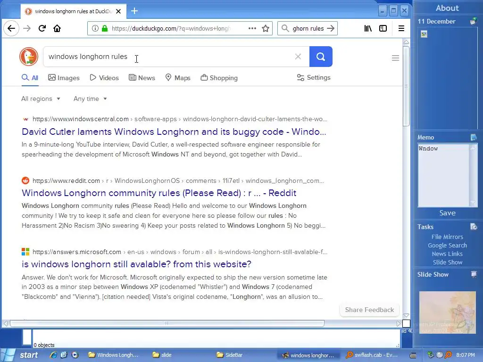Click the forward navigation arrow

[27, 28]
